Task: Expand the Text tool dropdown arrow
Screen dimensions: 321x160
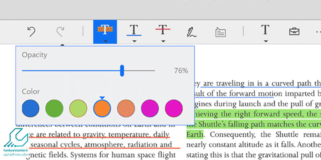Action: tap(265, 41)
